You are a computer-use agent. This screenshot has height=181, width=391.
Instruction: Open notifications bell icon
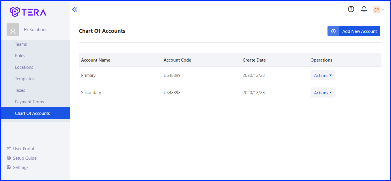[x=364, y=9]
